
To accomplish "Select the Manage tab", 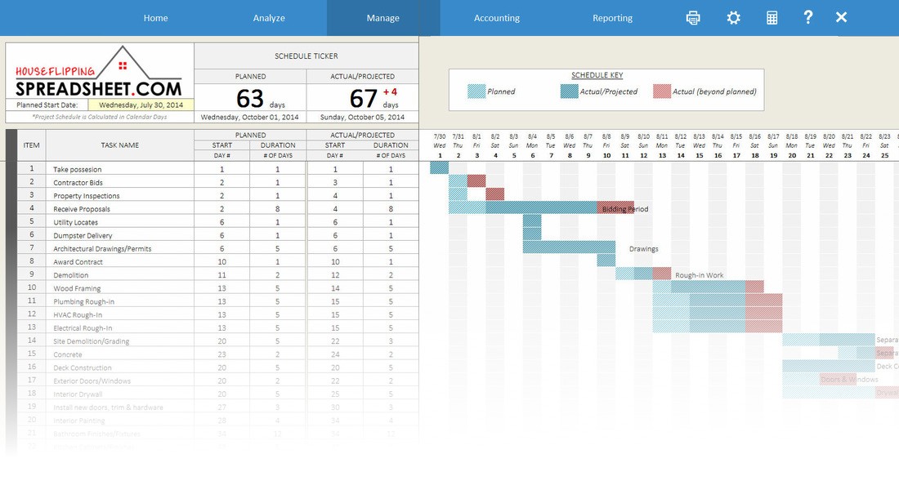I will point(382,17).
